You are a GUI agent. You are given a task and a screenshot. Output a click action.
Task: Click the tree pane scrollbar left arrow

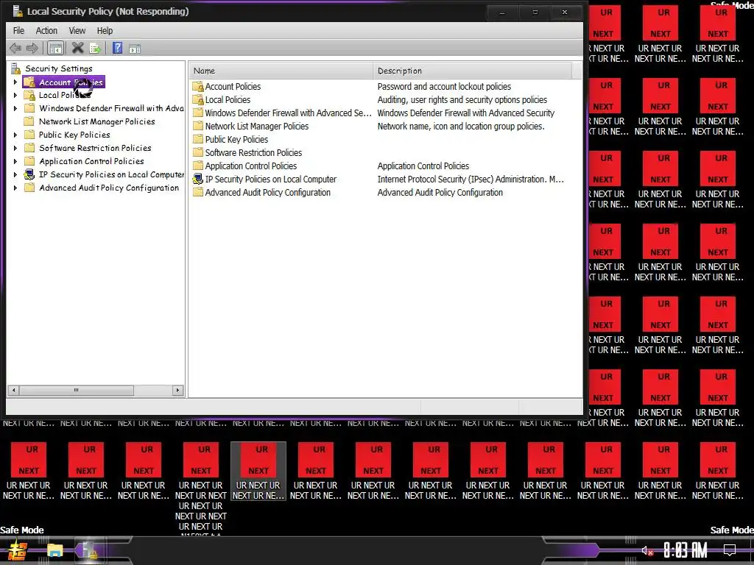pyautogui.click(x=13, y=390)
